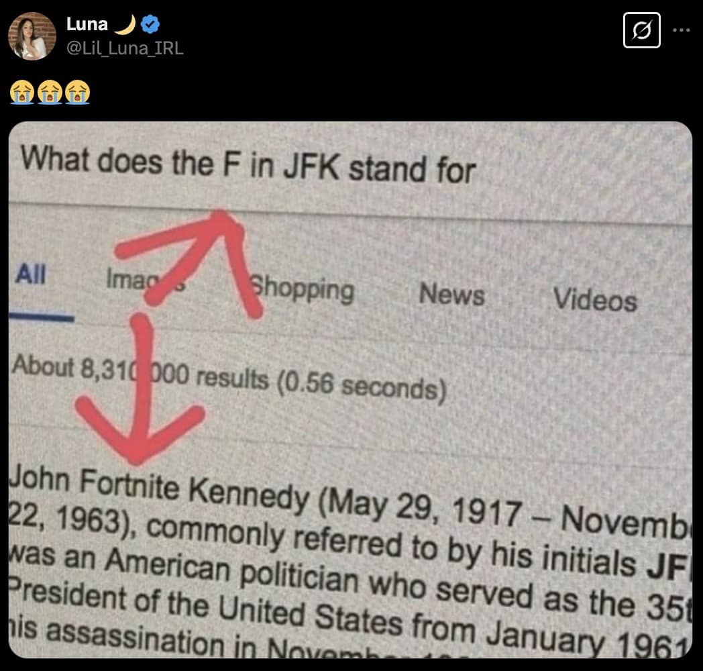This screenshot has height=671, width=703.
Task: Click the blue verified badge
Action: (150, 24)
